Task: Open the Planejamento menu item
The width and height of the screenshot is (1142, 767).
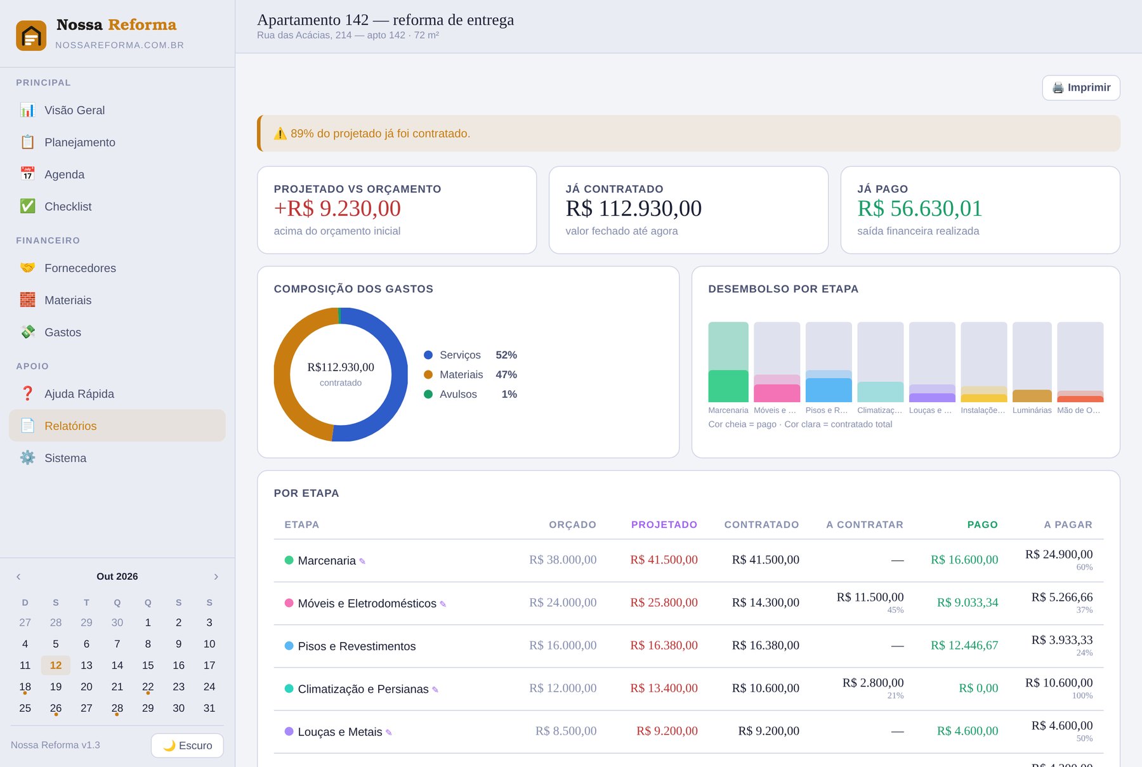Action: (117, 142)
